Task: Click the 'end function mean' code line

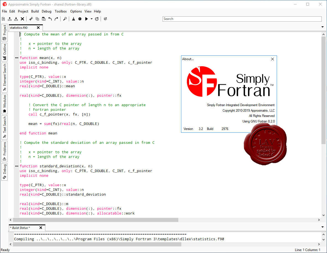Action: pos(38,133)
